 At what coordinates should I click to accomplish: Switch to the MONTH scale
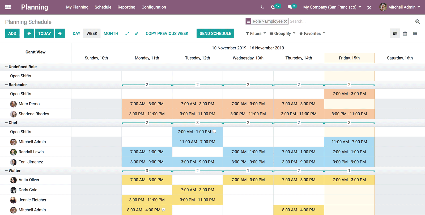point(111,33)
